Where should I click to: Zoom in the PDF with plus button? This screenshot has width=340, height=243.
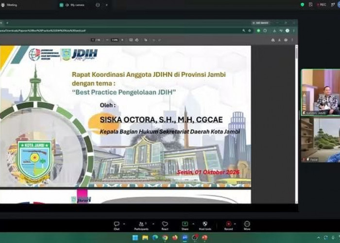click(122, 40)
